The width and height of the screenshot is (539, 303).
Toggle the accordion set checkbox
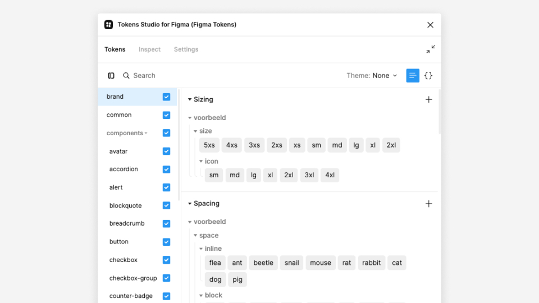(166, 169)
